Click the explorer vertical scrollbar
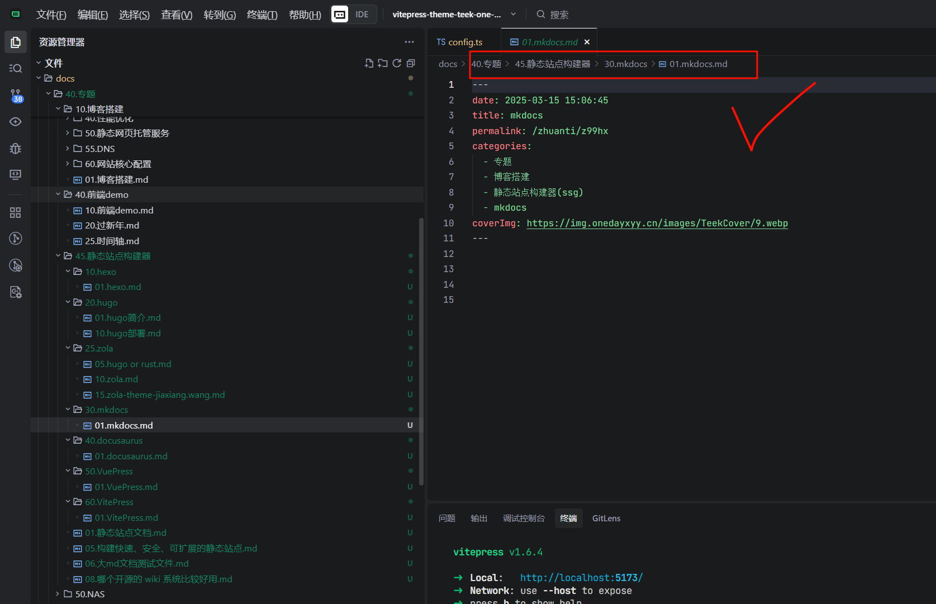 421,352
